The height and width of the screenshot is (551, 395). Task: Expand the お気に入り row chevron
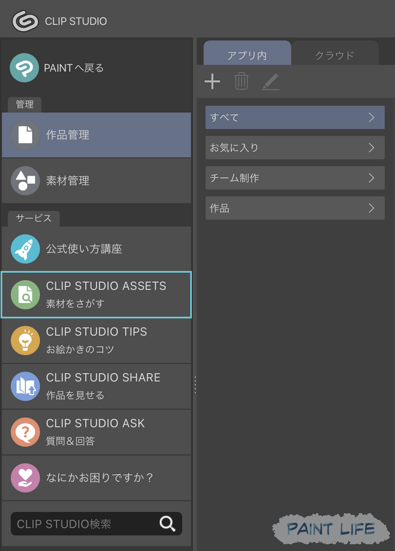pos(371,148)
